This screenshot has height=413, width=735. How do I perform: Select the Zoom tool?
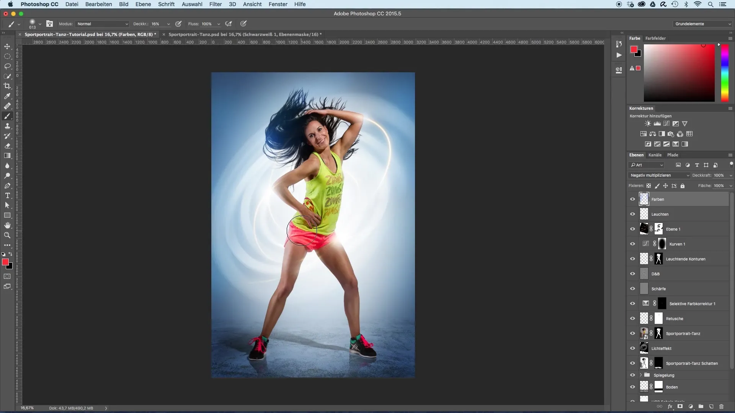click(7, 235)
